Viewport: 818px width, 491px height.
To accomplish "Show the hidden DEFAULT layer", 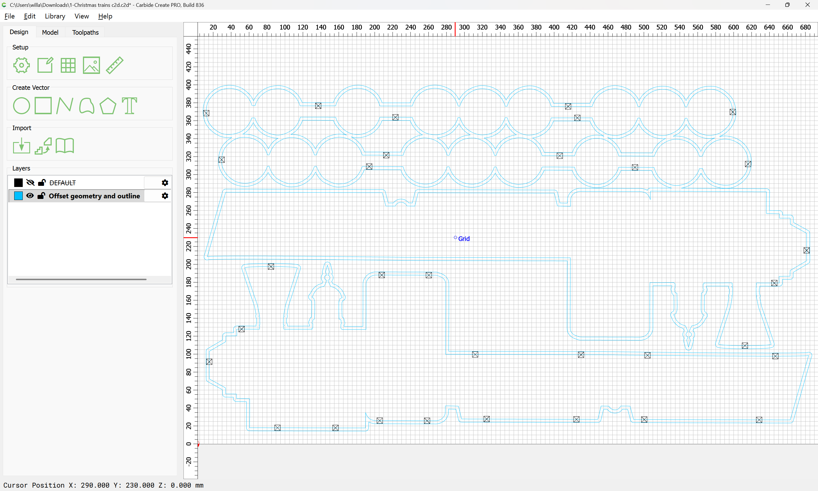I will 30,183.
